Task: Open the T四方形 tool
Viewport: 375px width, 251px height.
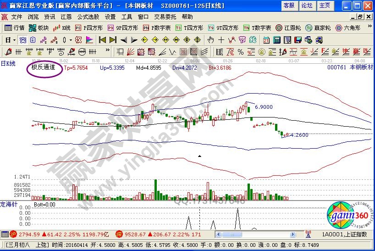Action: tap(189, 28)
